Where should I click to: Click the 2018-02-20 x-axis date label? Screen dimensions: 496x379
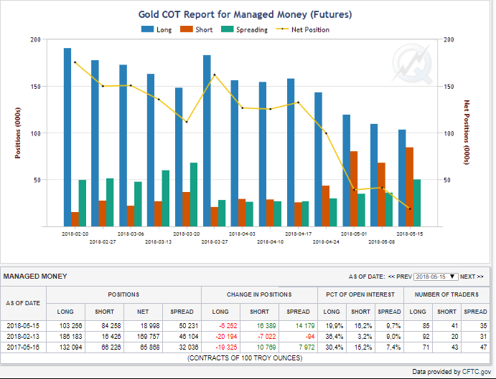75,234
